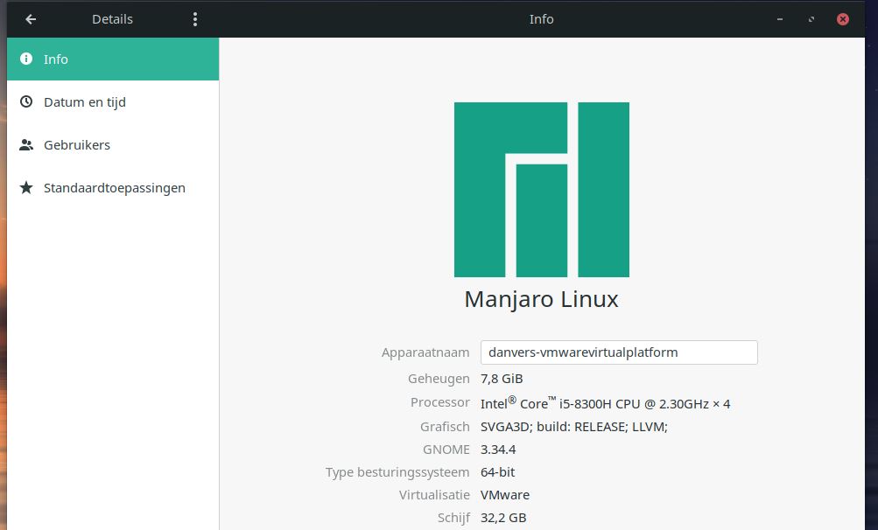Click the Info title in header bar
Viewport: 878px width, 530px height.
coord(542,19)
